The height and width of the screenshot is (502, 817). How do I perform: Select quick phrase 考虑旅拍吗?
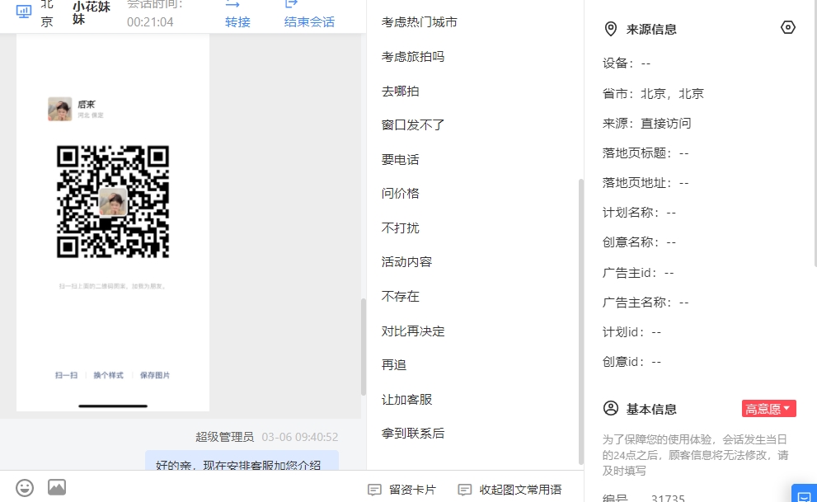click(413, 56)
